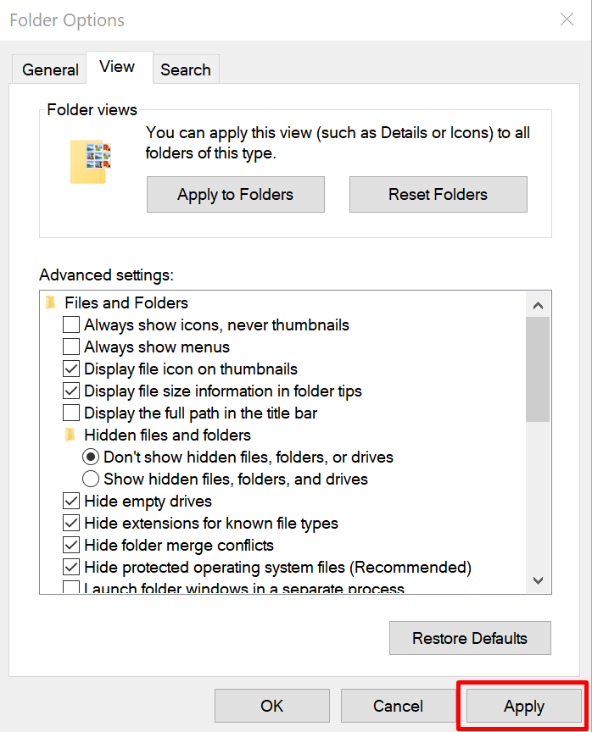Screen dimensions: 592x732
Task: Open the Search tab
Action: 185,69
